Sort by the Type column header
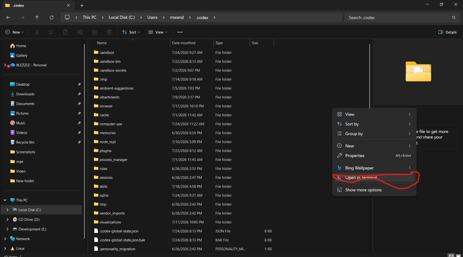This screenshot has width=463, height=257. pyautogui.click(x=232, y=43)
